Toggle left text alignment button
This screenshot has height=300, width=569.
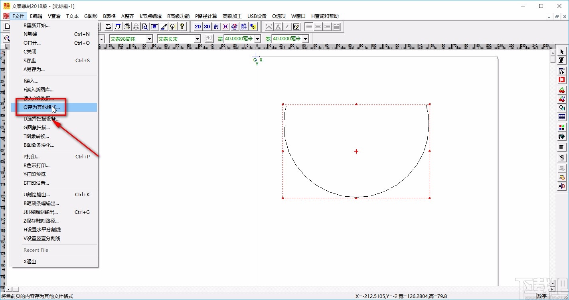coord(309,27)
